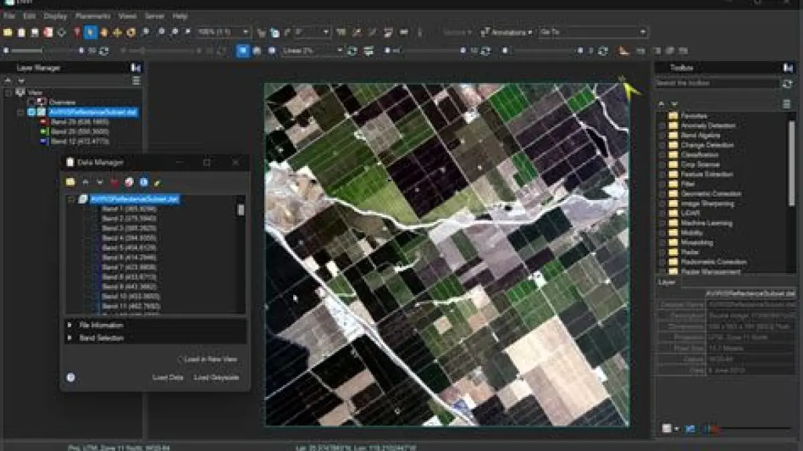This screenshot has width=803, height=451.
Task: Open the Views menu
Action: tap(127, 15)
